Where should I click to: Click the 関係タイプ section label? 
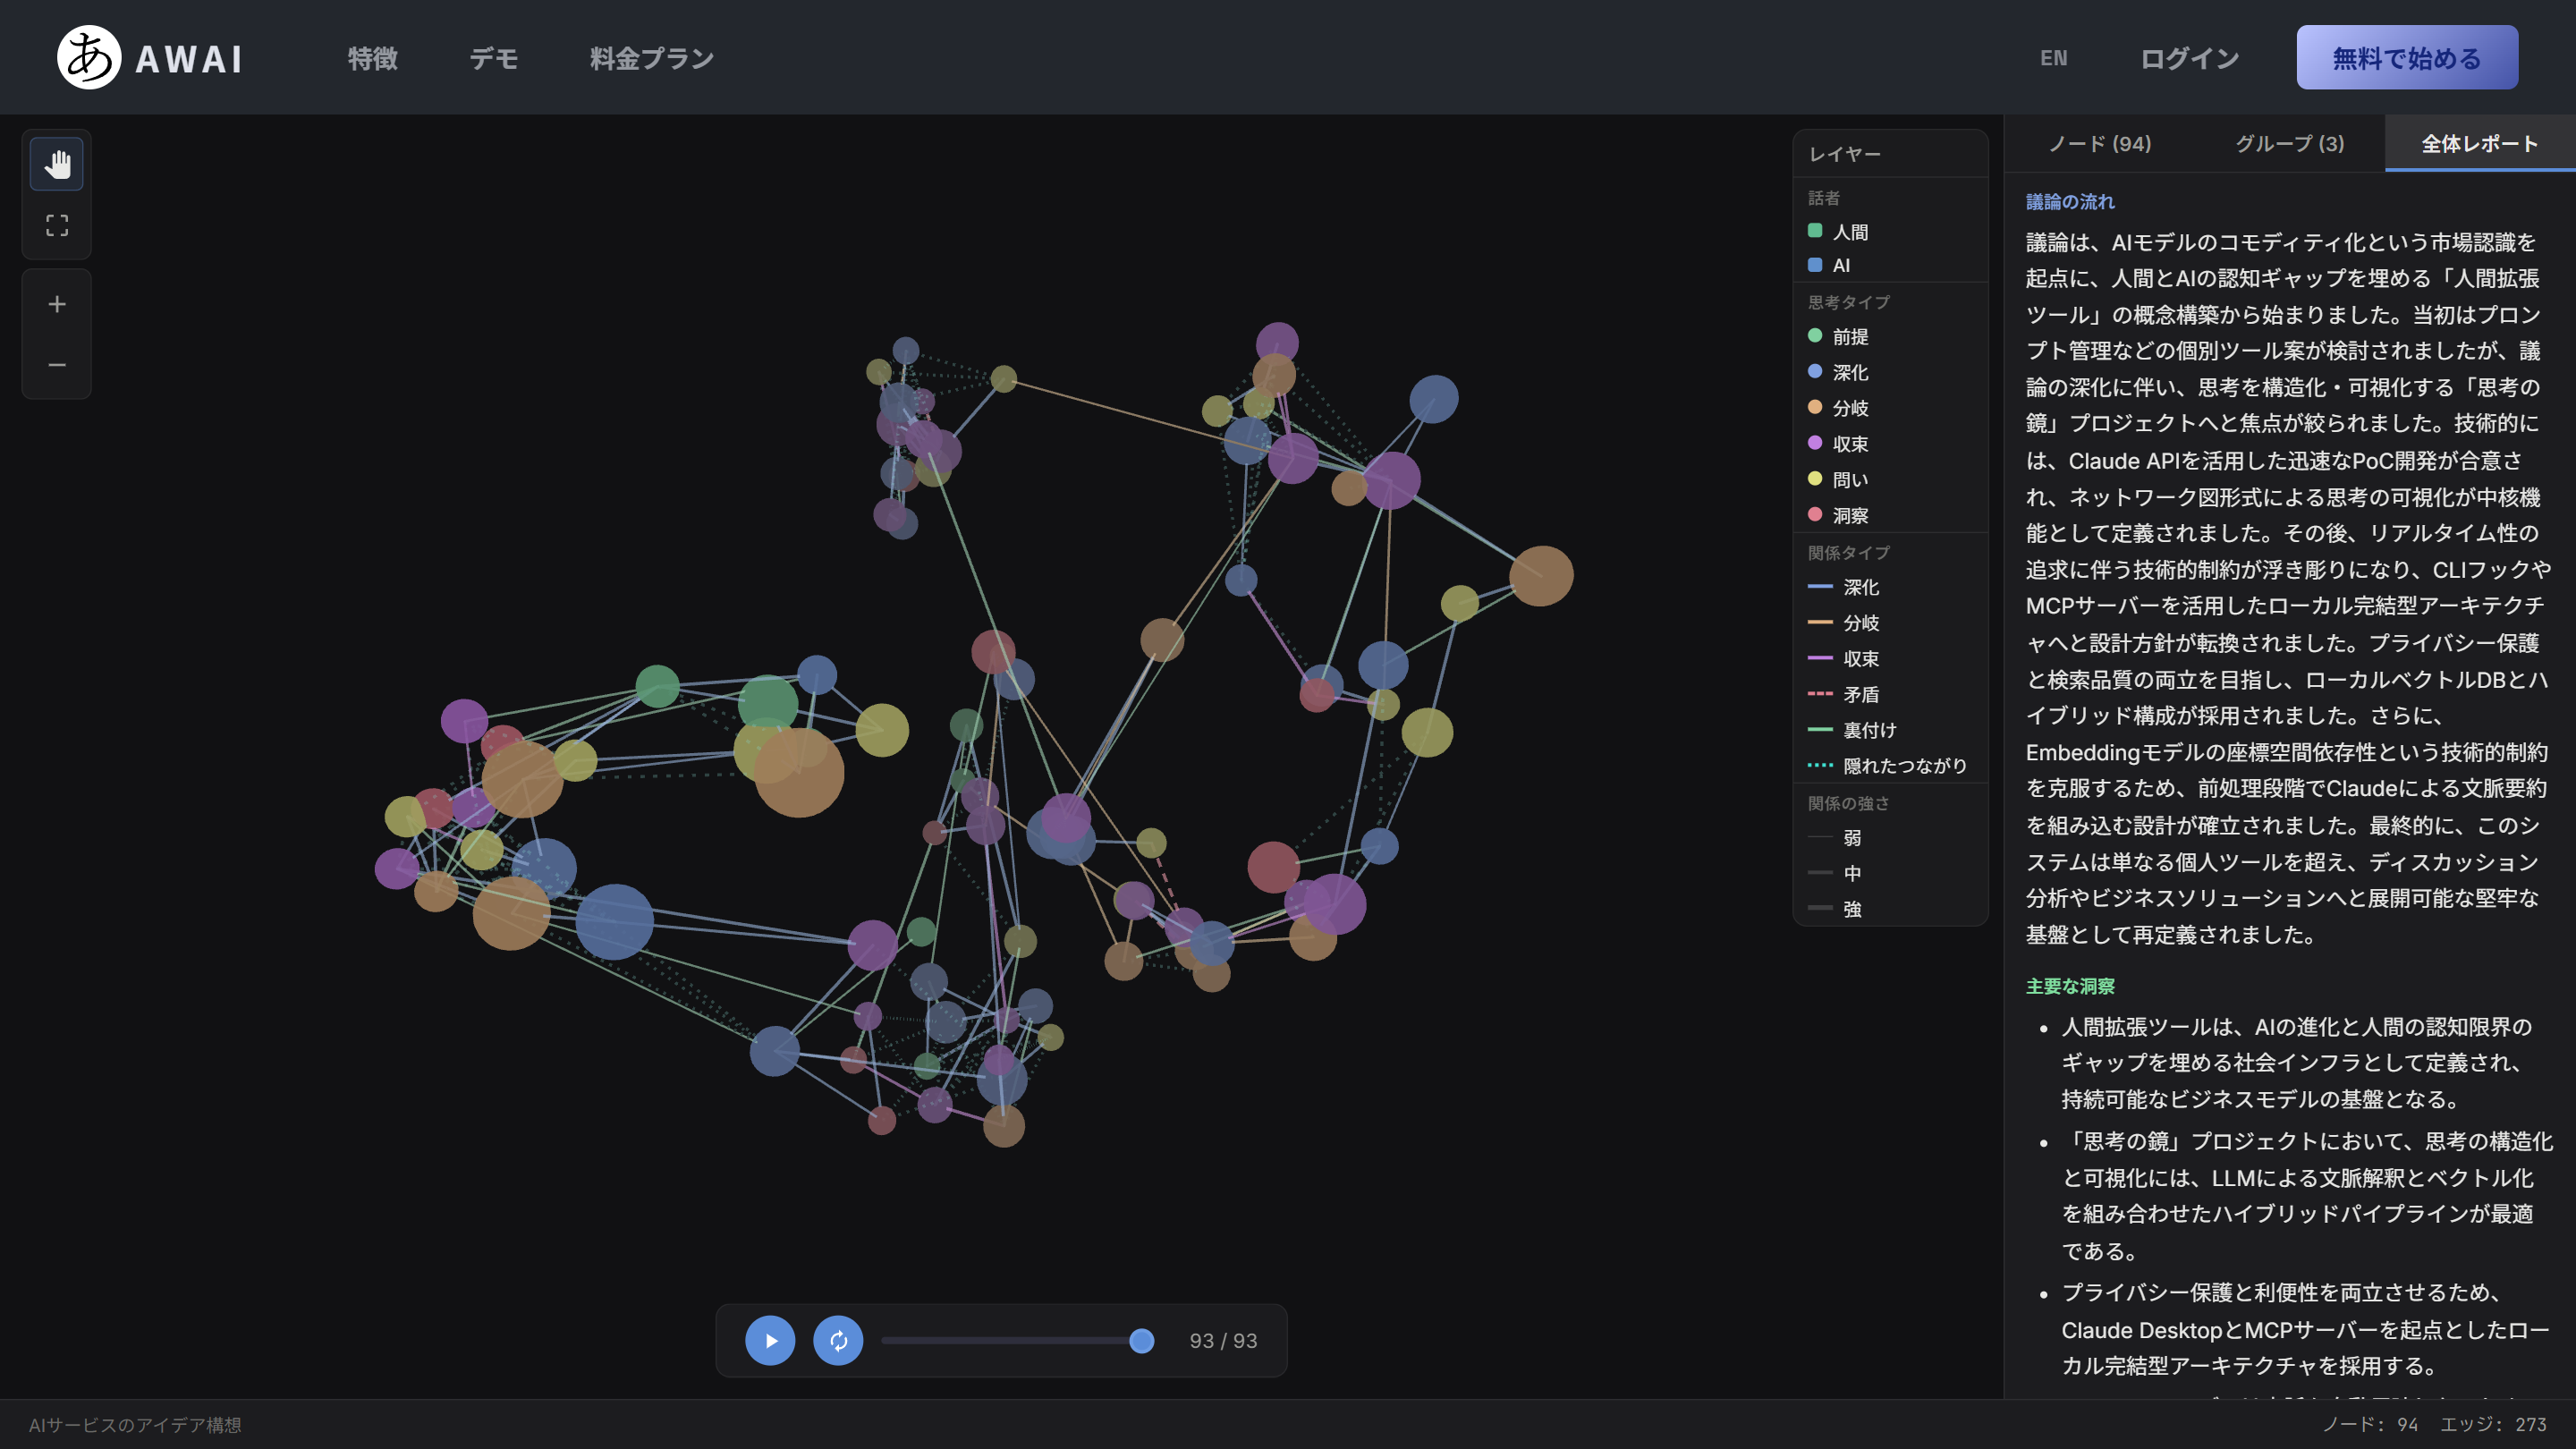(x=1849, y=552)
